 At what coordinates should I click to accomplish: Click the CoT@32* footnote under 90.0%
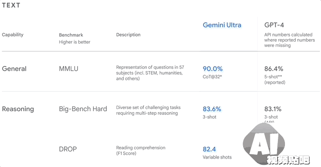[x=212, y=77]
